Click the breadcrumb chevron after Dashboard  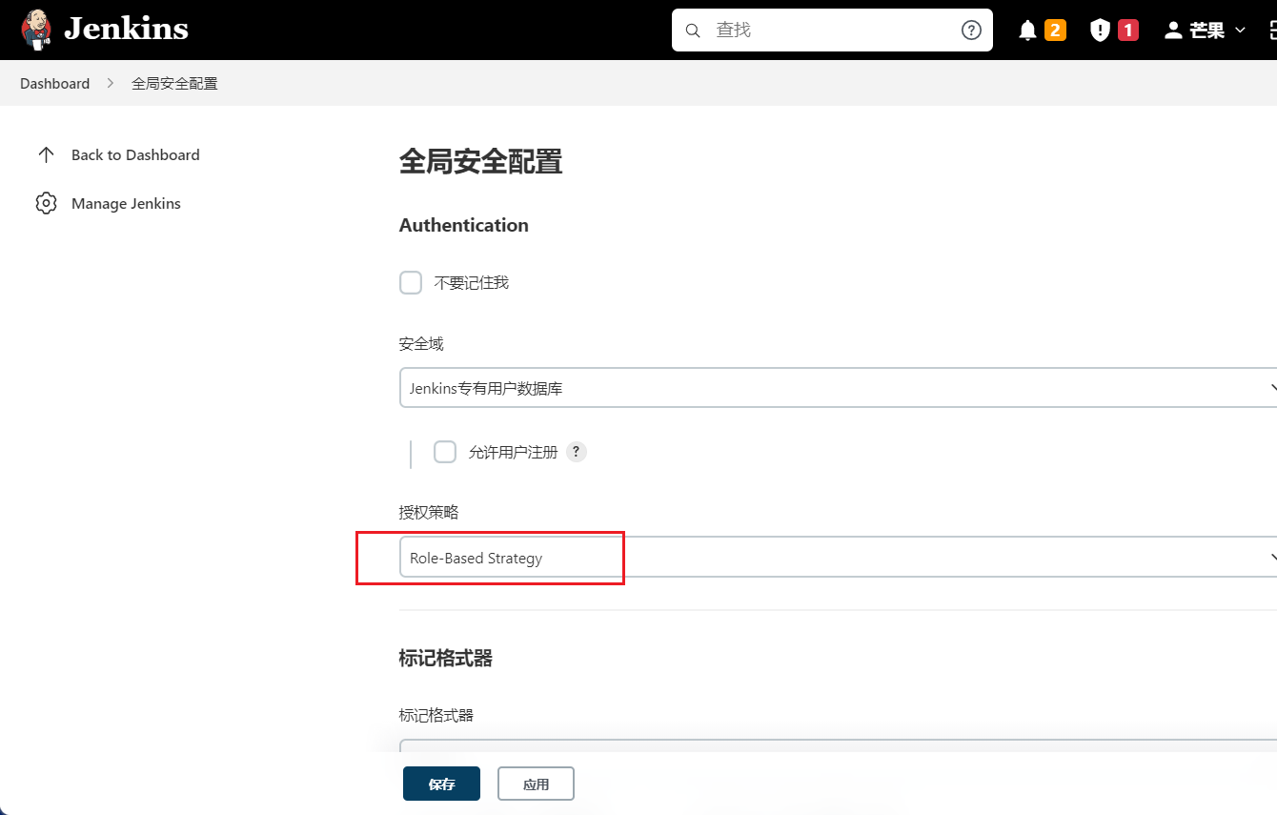tap(111, 83)
